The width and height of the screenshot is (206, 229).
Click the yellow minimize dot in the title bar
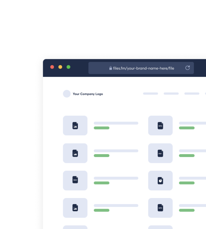[60, 67]
